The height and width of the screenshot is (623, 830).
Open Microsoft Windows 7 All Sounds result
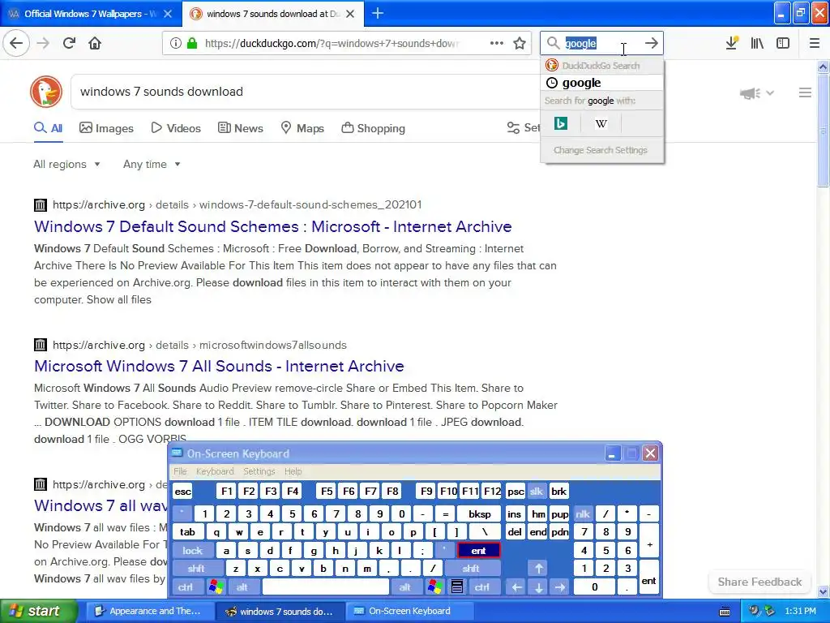tap(219, 366)
